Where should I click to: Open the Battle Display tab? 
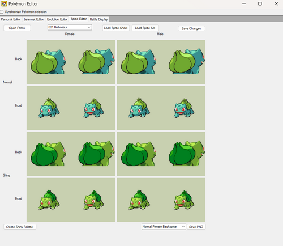(x=98, y=19)
